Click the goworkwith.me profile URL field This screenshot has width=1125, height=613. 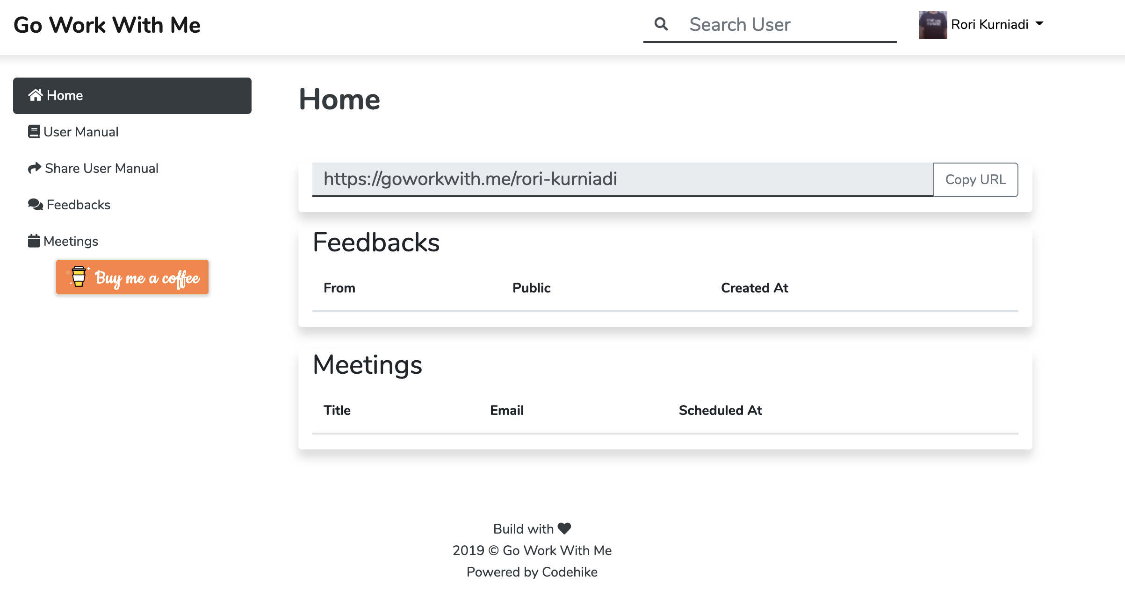[x=622, y=179]
